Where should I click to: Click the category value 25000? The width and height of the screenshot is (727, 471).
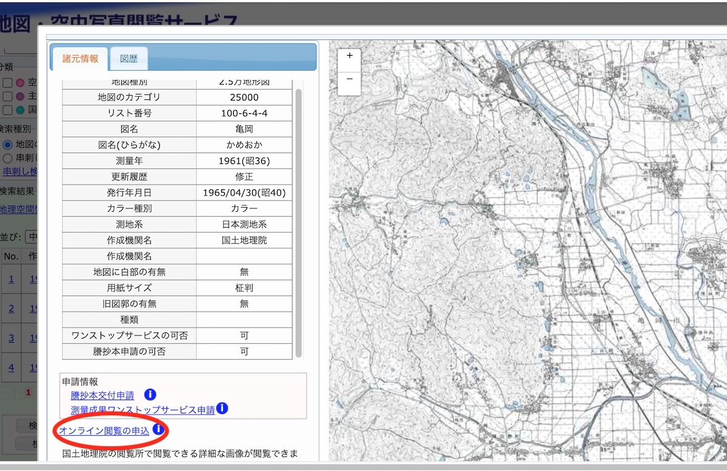pyautogui.click(x=244, y=97)
